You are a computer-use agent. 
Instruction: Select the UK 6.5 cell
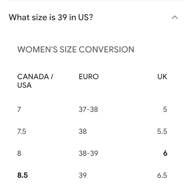point(162,175)
